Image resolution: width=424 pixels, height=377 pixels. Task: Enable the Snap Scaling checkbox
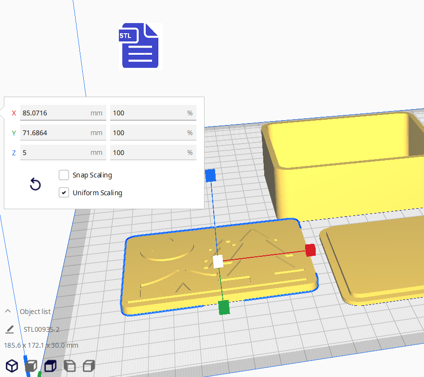(64, 175)
